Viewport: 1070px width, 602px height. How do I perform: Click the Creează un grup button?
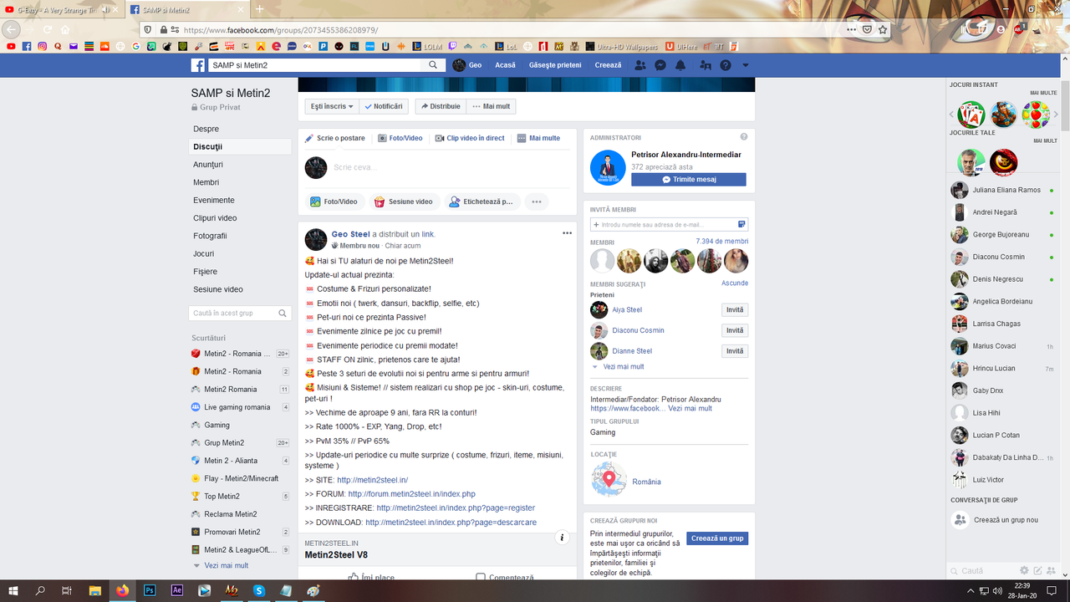(717, 538)
